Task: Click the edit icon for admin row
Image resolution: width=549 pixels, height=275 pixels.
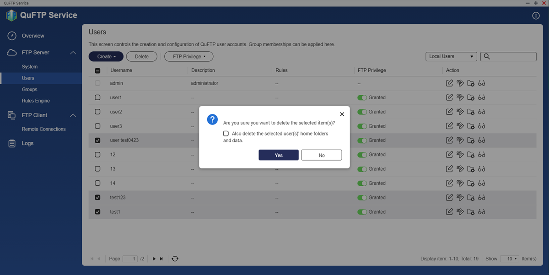Action: tap(449, 83)
